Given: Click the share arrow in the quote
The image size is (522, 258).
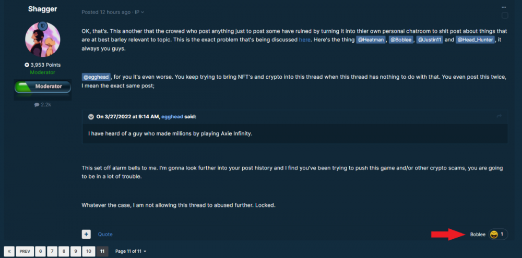Looking at the screenshot, I should pyautogui.click(x=499, y=116).
